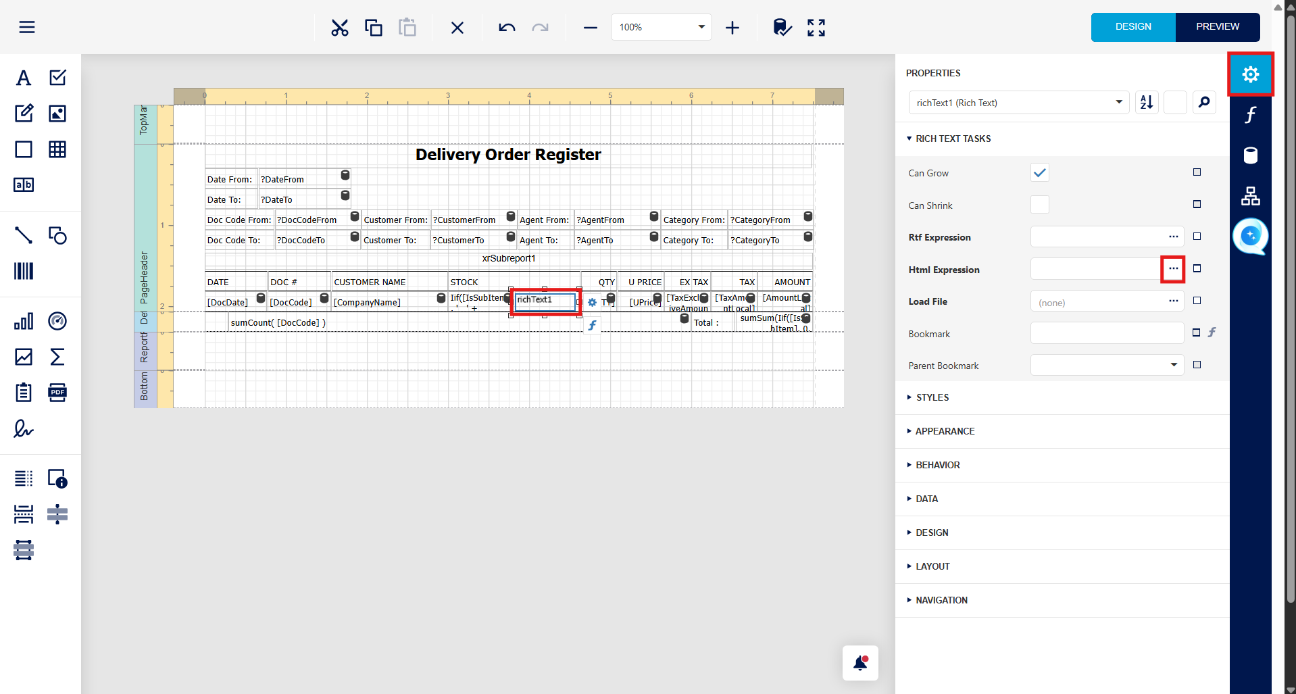
Task: Uncheck the Can Grow checkbox
Action: [1039, 173]
